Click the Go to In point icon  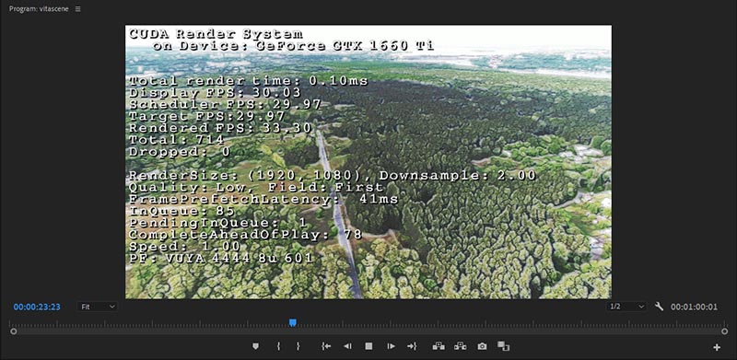(x=326, y=346)
